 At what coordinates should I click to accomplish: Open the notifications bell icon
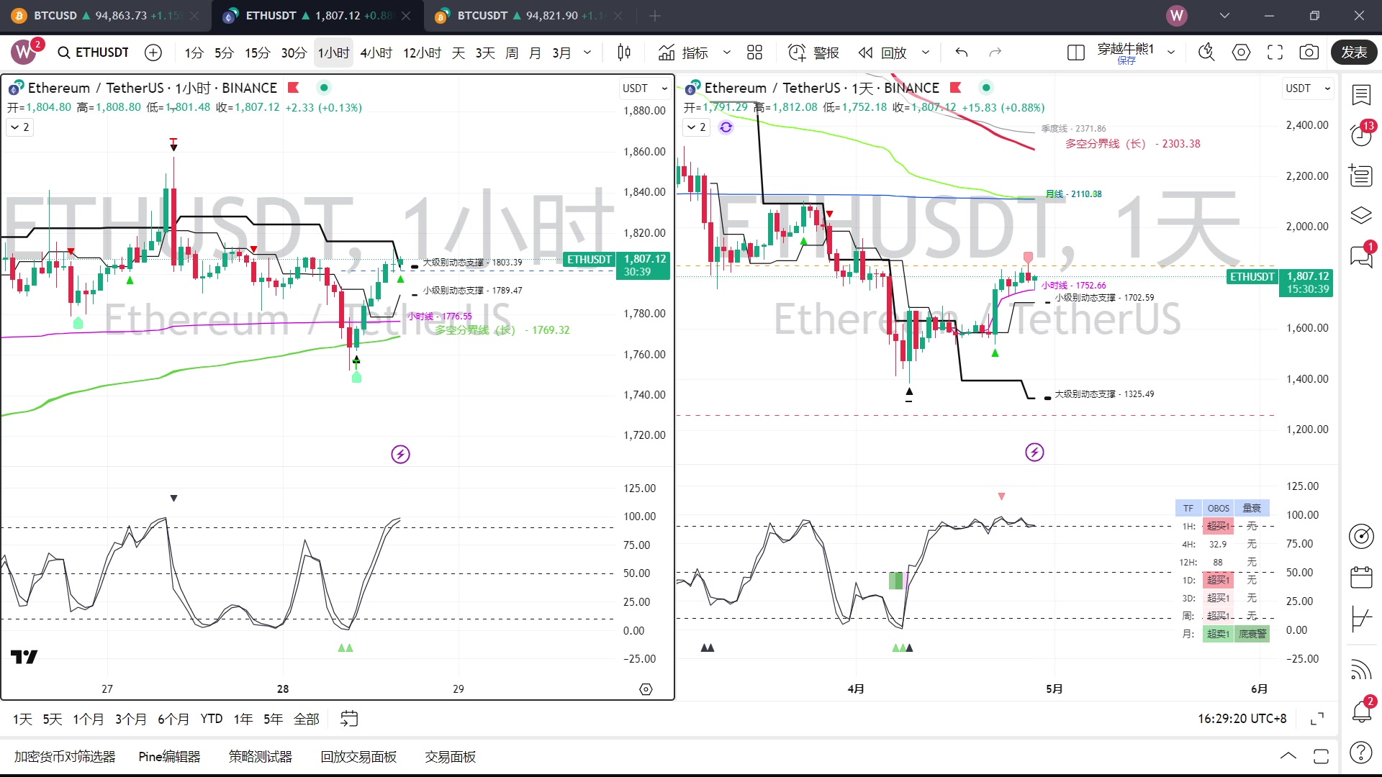coord(1360,711)
